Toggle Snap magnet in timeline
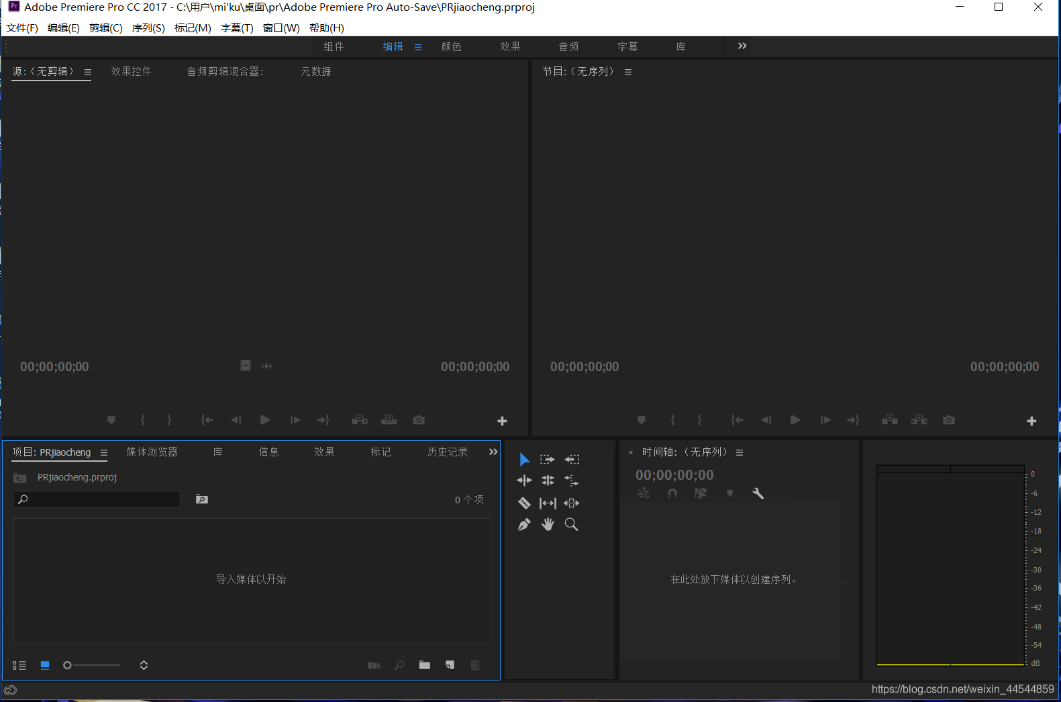Screen dimensions: 1061x702 click(x=672, y=493)
